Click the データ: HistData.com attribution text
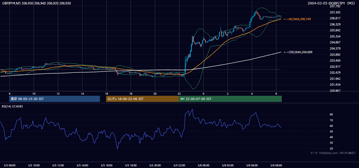This screenshot has height=168, width=359. click(333, 153)
